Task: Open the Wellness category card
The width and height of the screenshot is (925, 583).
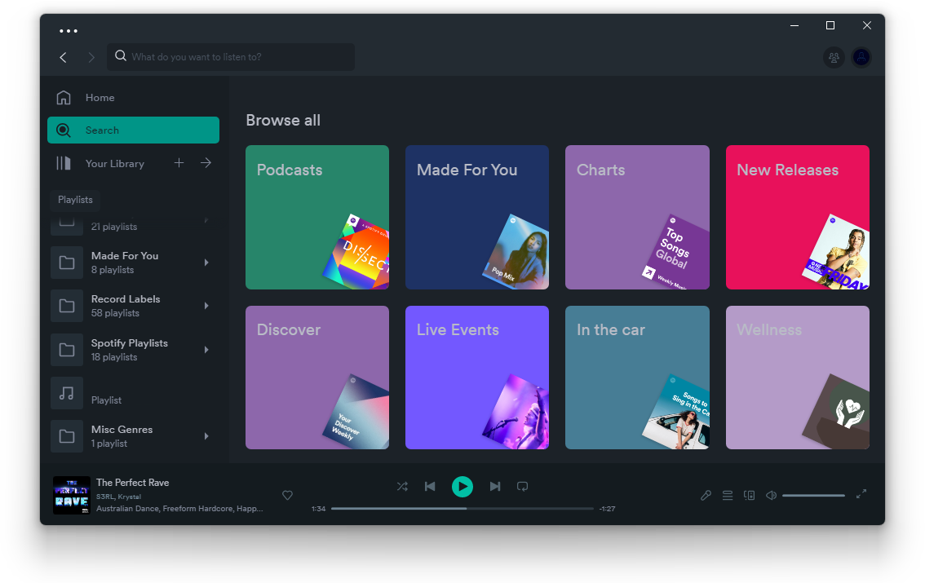Action: click(798, 378)
